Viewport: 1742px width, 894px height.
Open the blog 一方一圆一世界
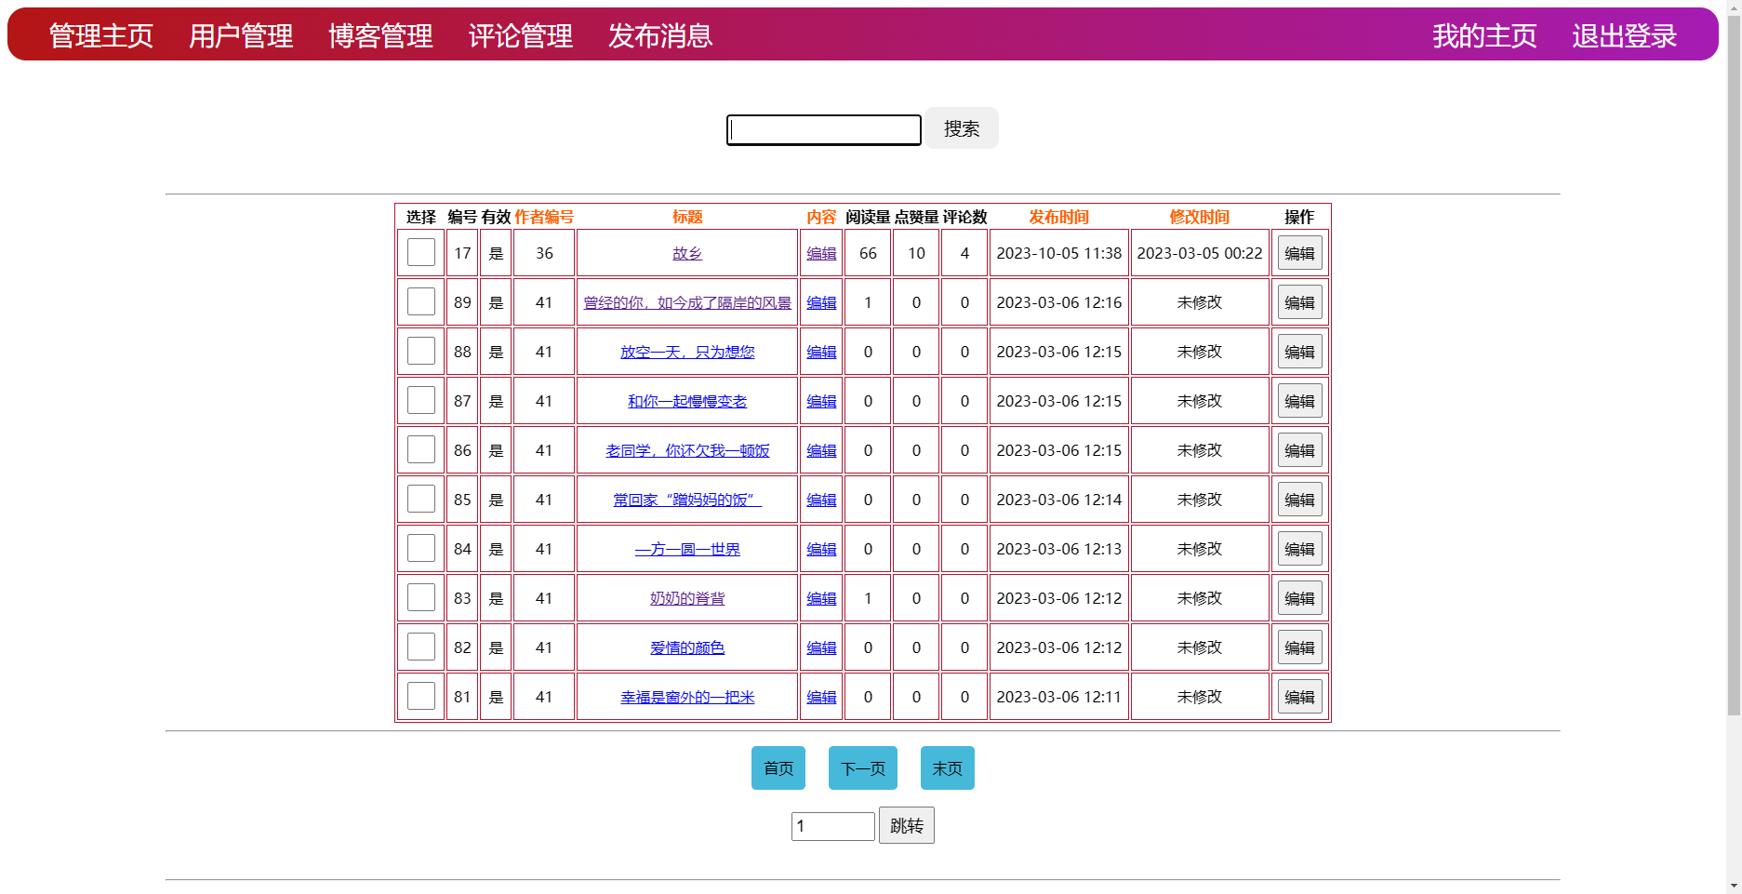point(687,549)
